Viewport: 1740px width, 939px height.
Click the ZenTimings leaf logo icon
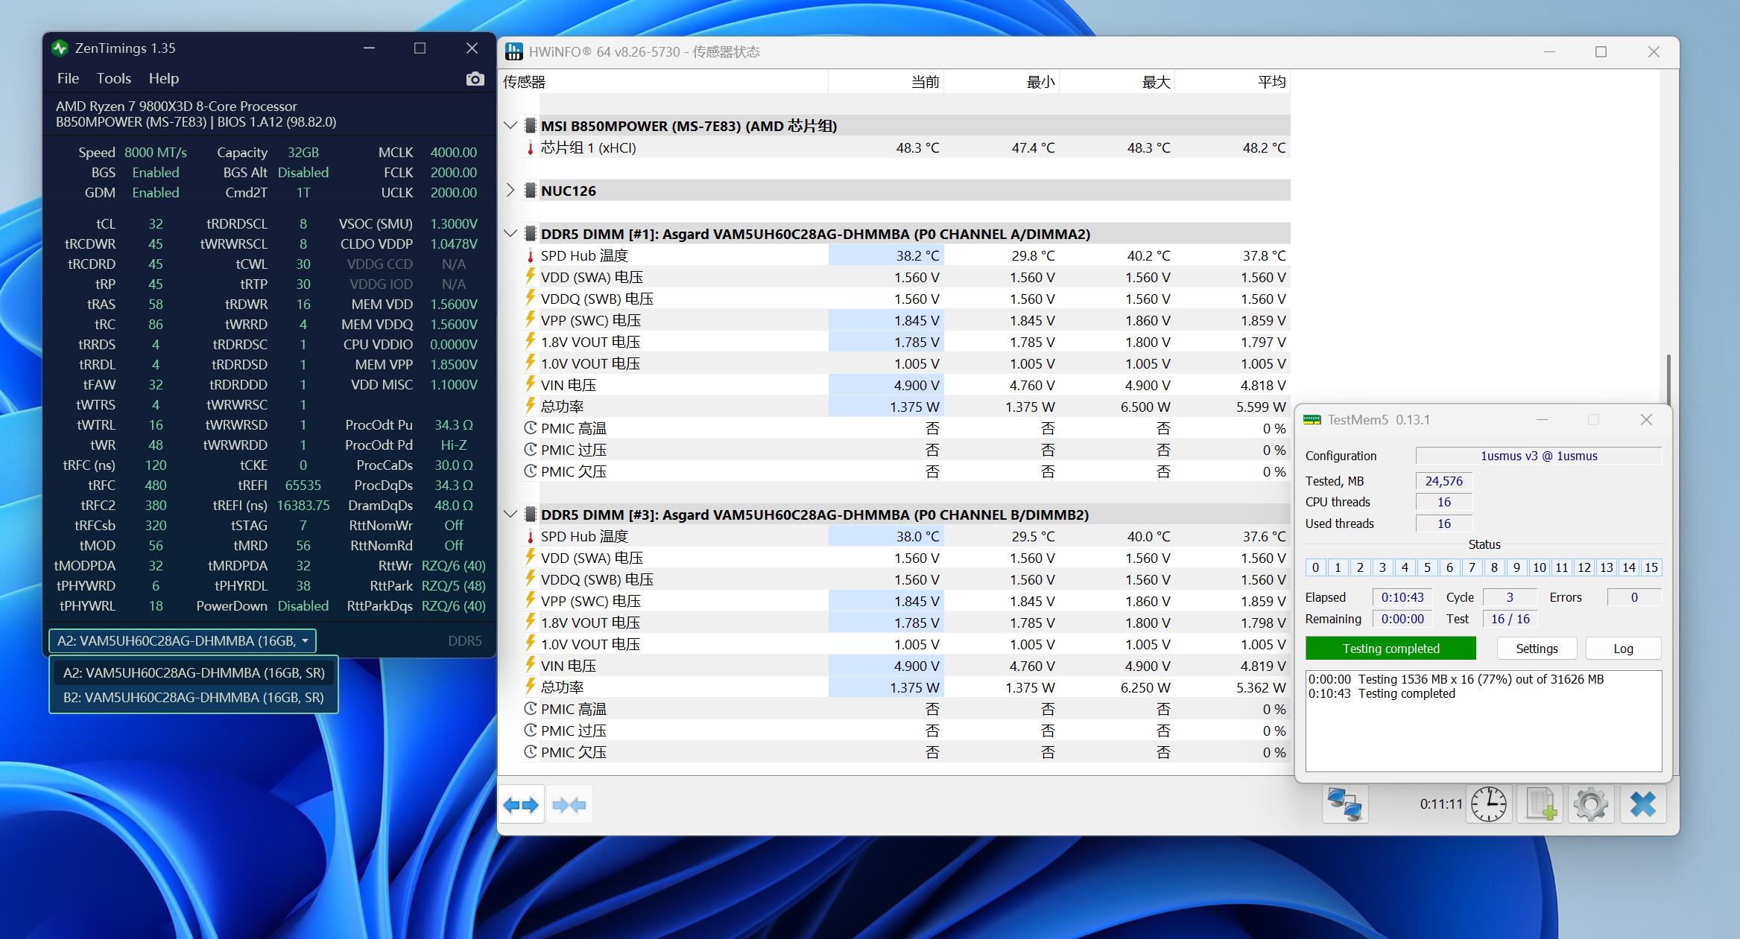click(x=61, y=48)
